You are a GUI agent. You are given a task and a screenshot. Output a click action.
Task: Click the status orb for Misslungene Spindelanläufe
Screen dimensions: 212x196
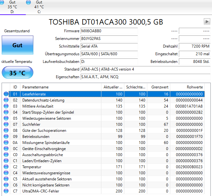pyautogui.click(x=6, y=142)
